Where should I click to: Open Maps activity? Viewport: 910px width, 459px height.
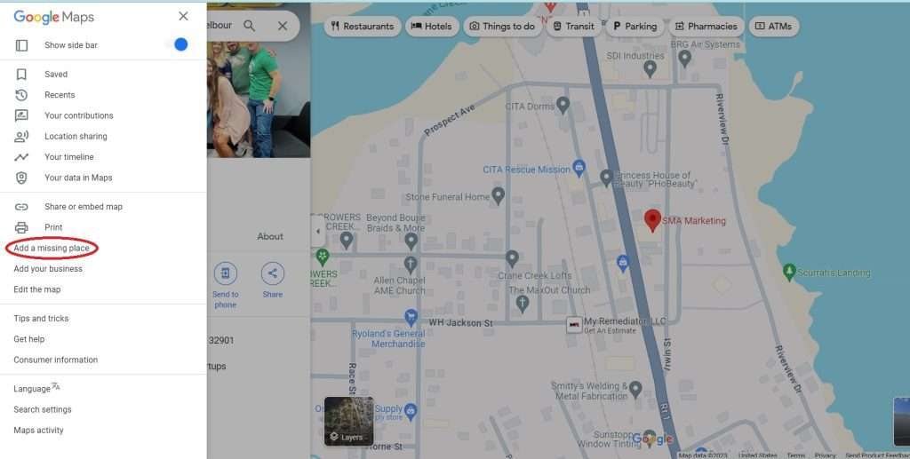tap(39, 431)
